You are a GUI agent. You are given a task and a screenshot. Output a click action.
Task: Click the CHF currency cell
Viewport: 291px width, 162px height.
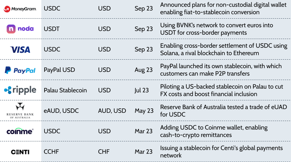point(104,152)
